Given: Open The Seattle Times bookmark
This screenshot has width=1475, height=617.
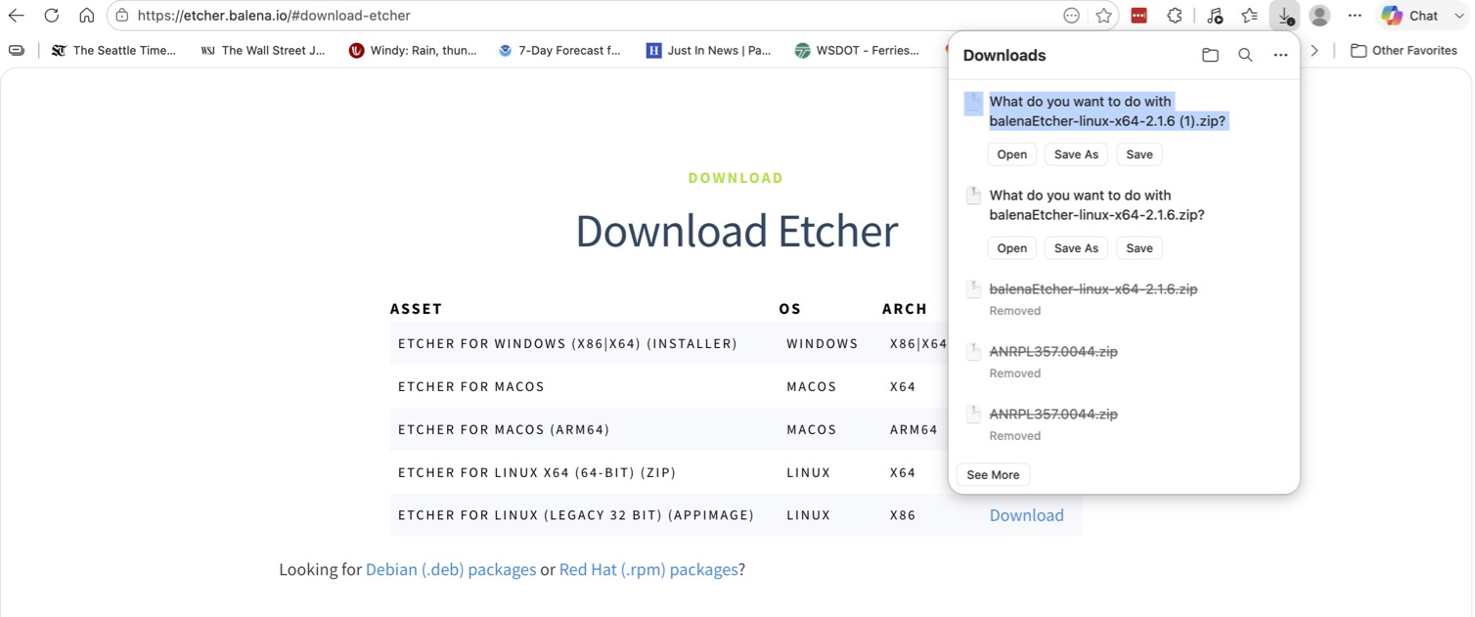Looking at the screenshot, I should tap(113, 50).
